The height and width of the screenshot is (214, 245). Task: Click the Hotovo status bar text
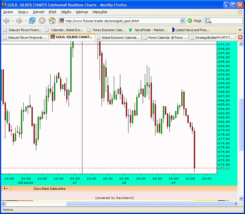pyautogui.click(x=8, y=210)
